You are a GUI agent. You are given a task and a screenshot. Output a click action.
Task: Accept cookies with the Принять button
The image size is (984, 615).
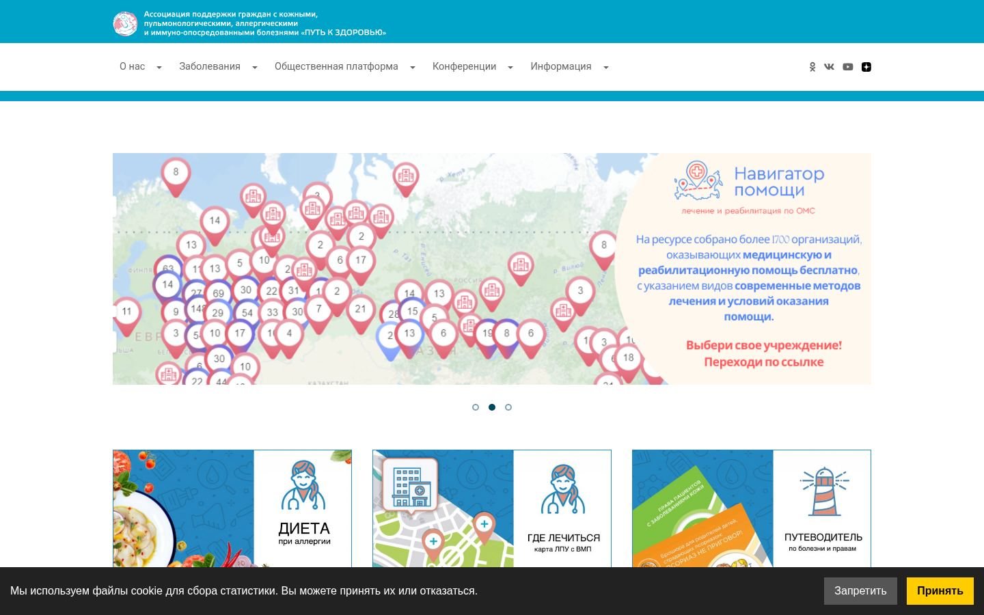click(940, 591)
